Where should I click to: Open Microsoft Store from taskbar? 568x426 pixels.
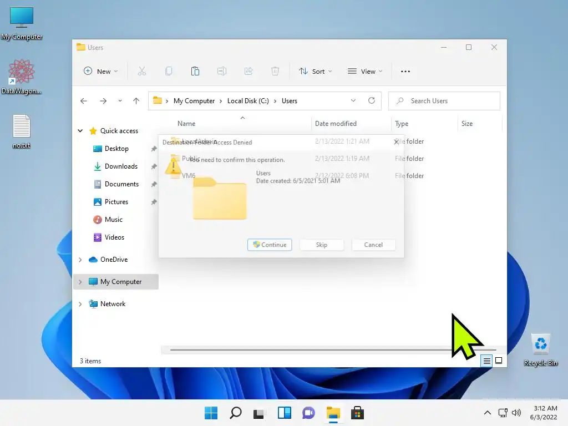click(x=358, y=413)
